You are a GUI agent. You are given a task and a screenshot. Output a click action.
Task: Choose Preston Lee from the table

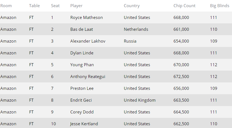coord(82,88)
